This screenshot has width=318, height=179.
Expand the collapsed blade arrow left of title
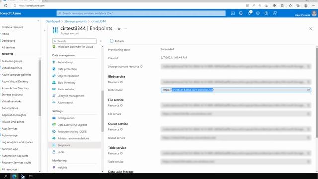coord(45,31)
